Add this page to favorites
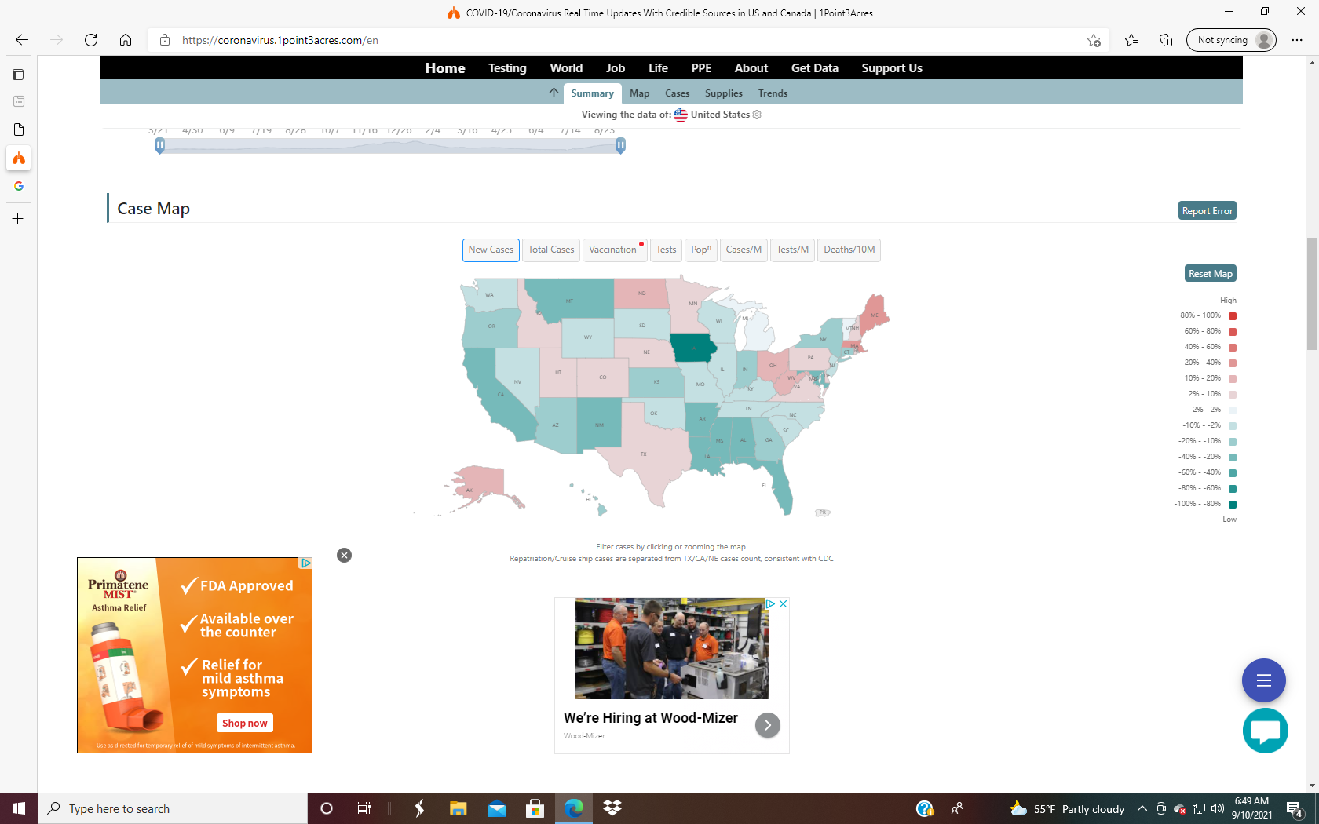Screen dimensions: 1319x824 point(1094,40)
